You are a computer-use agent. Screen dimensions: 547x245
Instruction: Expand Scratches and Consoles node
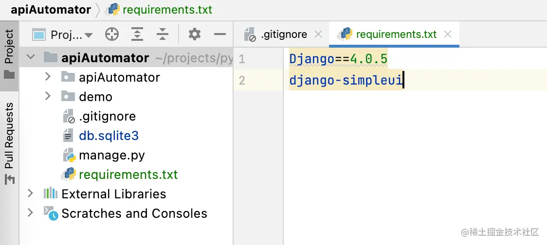30,212
